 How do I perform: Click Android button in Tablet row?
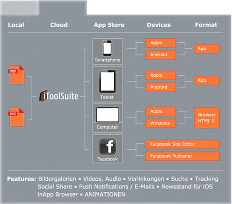[161, 87]
